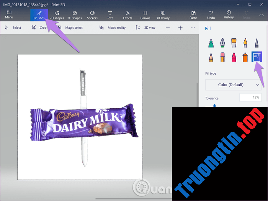Zoom in with the plus button
The height and width of the screenshot is (201, 268).
pos(180,28)
